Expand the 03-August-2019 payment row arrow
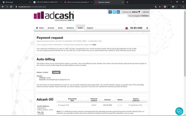186x116 pixels. [145, 105]
